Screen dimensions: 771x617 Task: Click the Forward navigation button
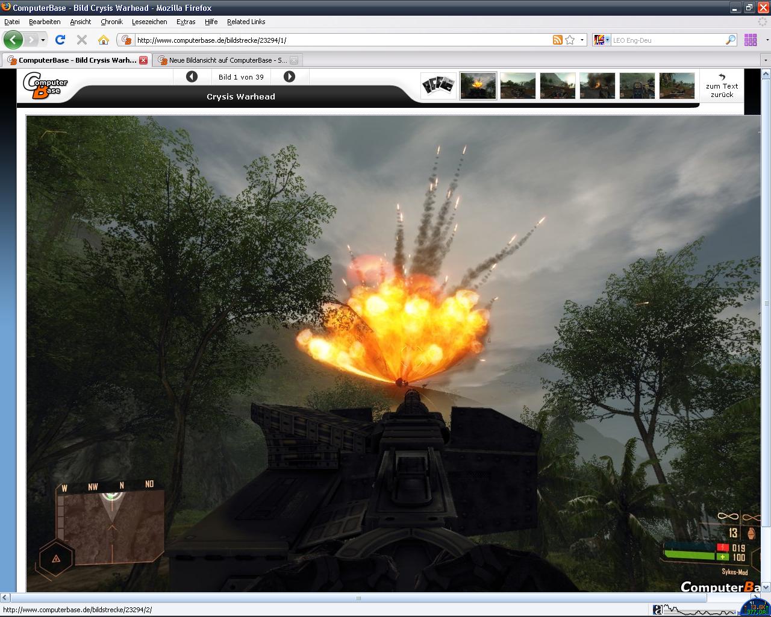tap(30, 40)
